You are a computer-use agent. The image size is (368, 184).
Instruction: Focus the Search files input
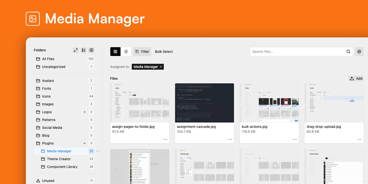pos(298,52)
